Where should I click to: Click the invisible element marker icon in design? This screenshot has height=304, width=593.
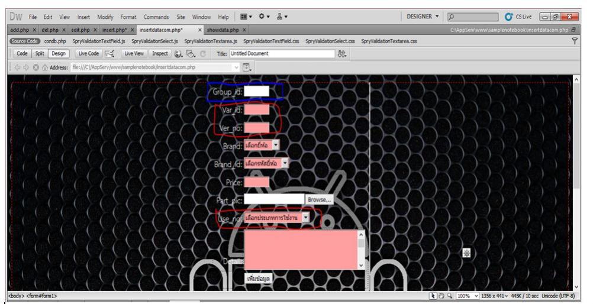coord(467,253)
